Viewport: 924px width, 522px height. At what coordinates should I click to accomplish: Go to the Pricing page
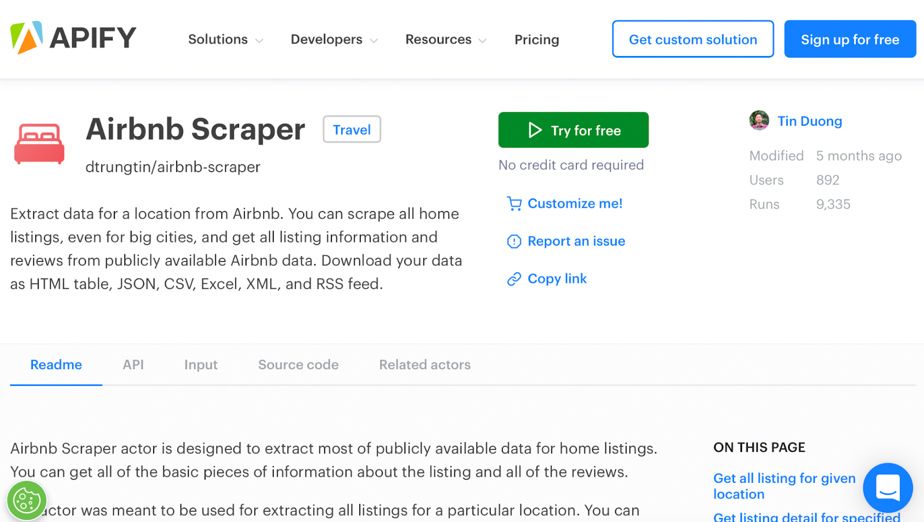click(x=536, y=39)
